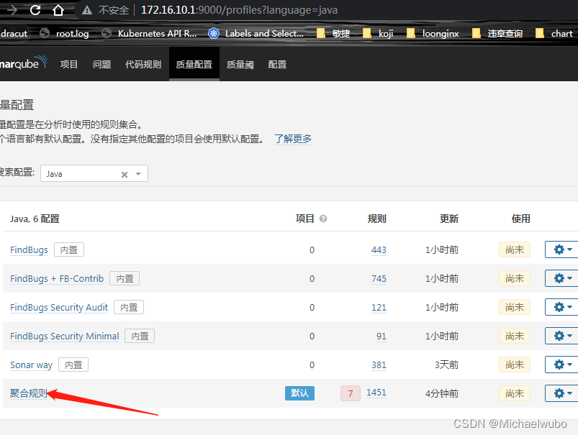Open the Kubernetes API R... bookmark
578x435 pixels.
(x=149, y=34)
